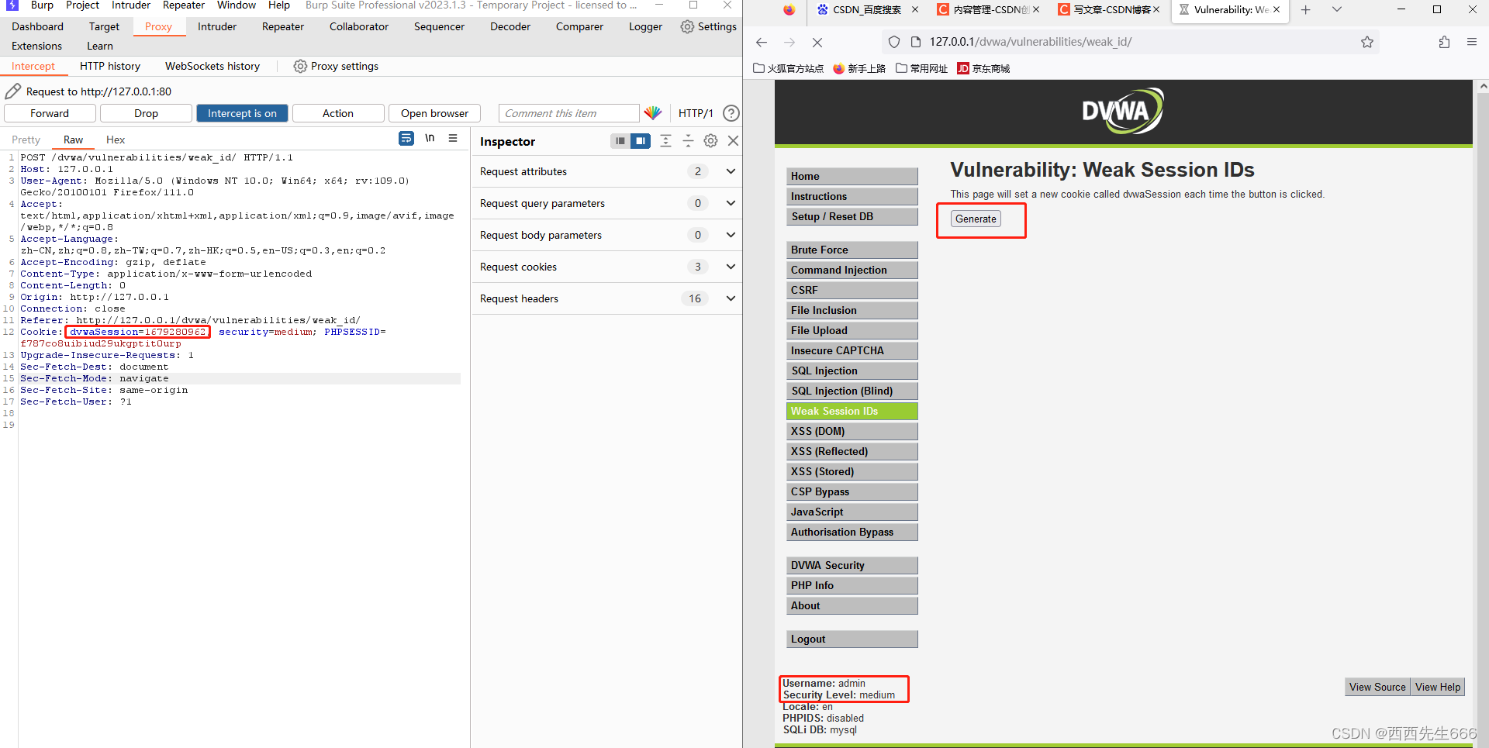Click Open browser button

pyautogui.click(x=434, y=113)
